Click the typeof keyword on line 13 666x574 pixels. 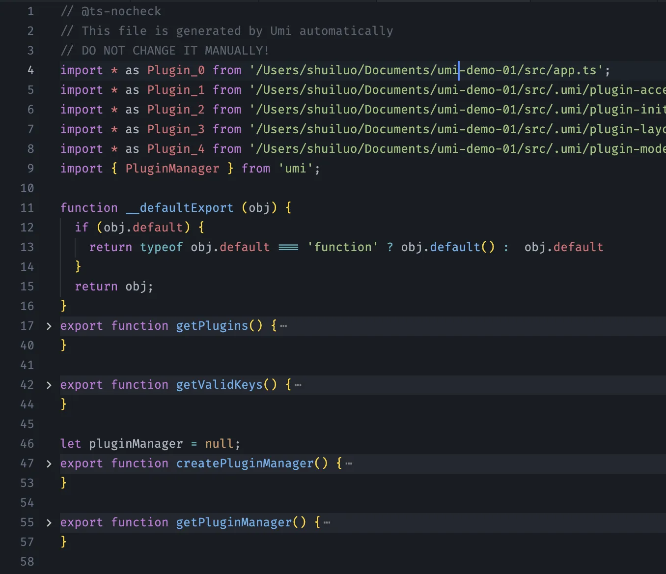click(161, 247)
